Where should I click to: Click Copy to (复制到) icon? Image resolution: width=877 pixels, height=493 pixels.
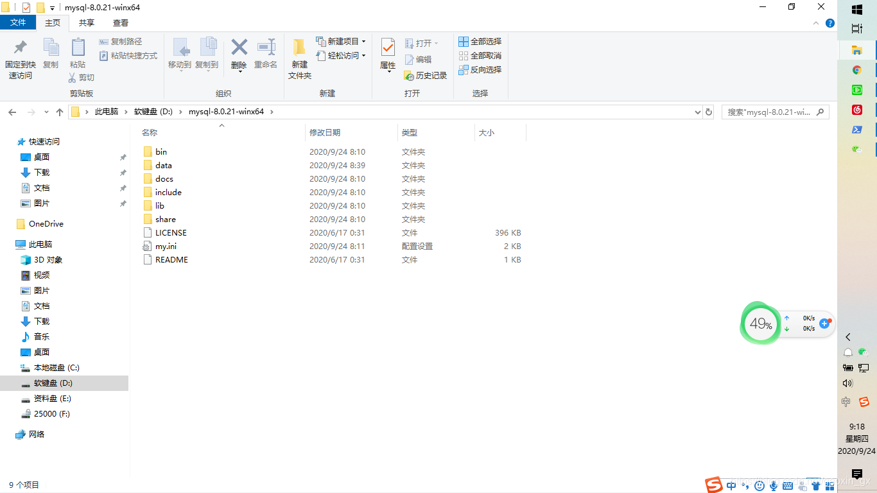coord(207,47)
